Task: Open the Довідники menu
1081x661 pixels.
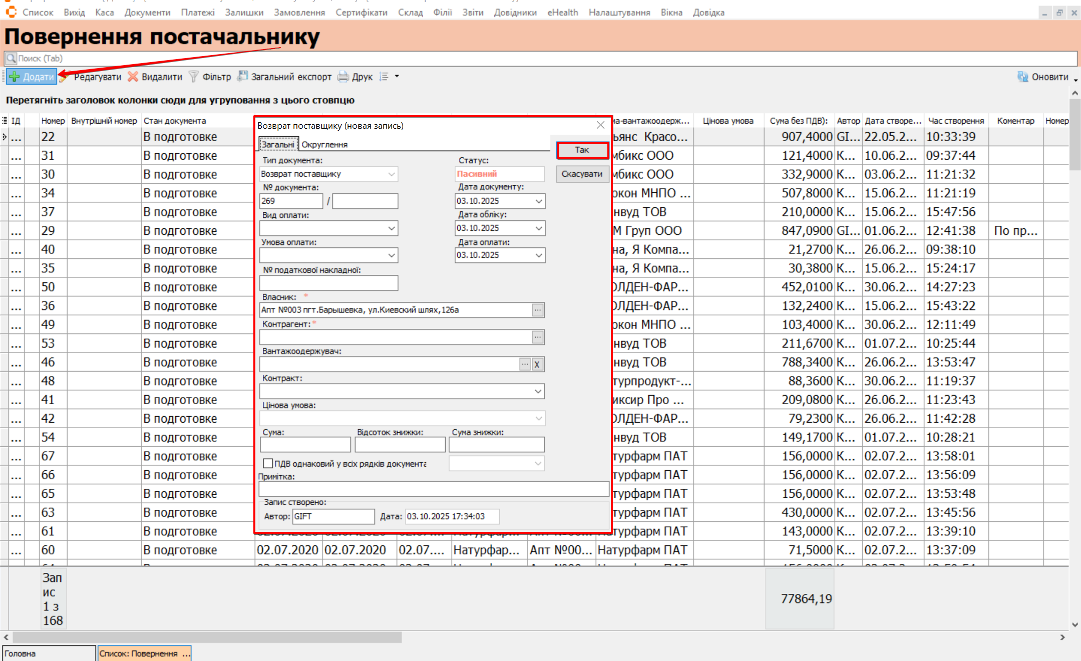Action: (x=515, y=13)
